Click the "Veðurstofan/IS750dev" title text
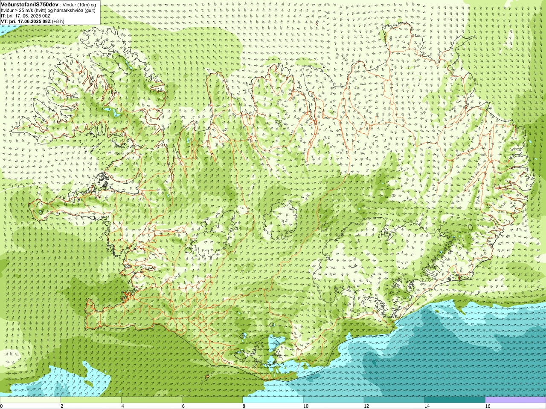The height and width of the screenshot is (409, 546). tap(29, 4)
